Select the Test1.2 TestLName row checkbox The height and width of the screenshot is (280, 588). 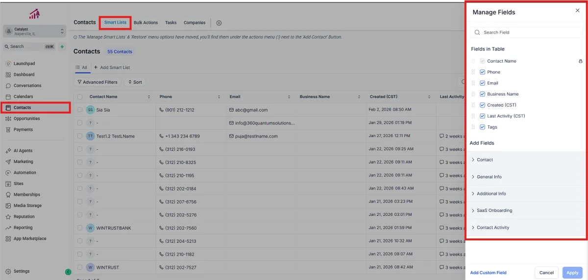tap(80, 136)
